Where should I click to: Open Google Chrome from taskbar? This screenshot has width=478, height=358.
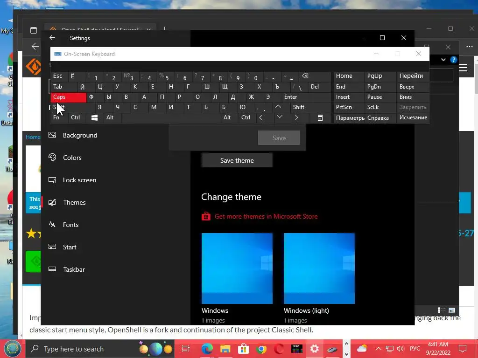(261, 349)
